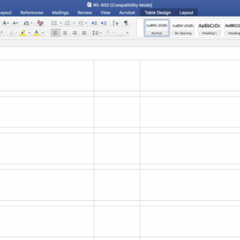The width and height of the screenshot is (240, 240).
Task: Increase the font size
Action: [x=5, y=23]
